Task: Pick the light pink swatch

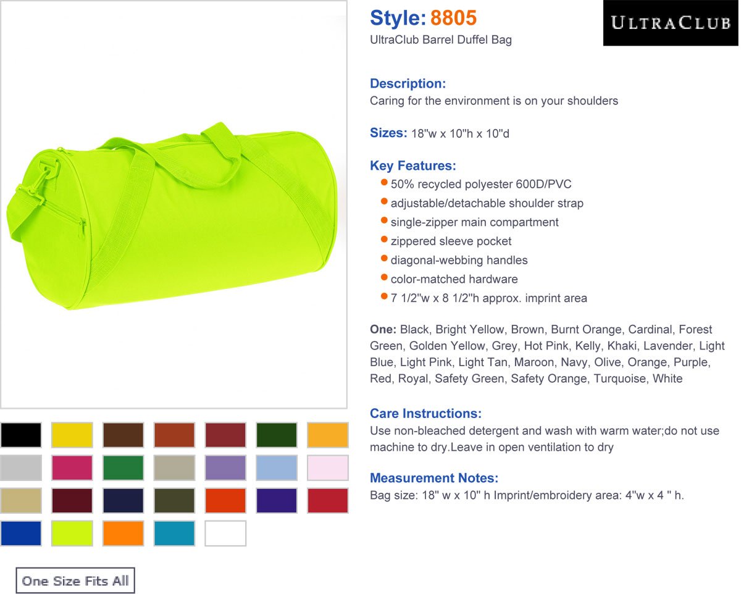Action: (x=328, y=467)
